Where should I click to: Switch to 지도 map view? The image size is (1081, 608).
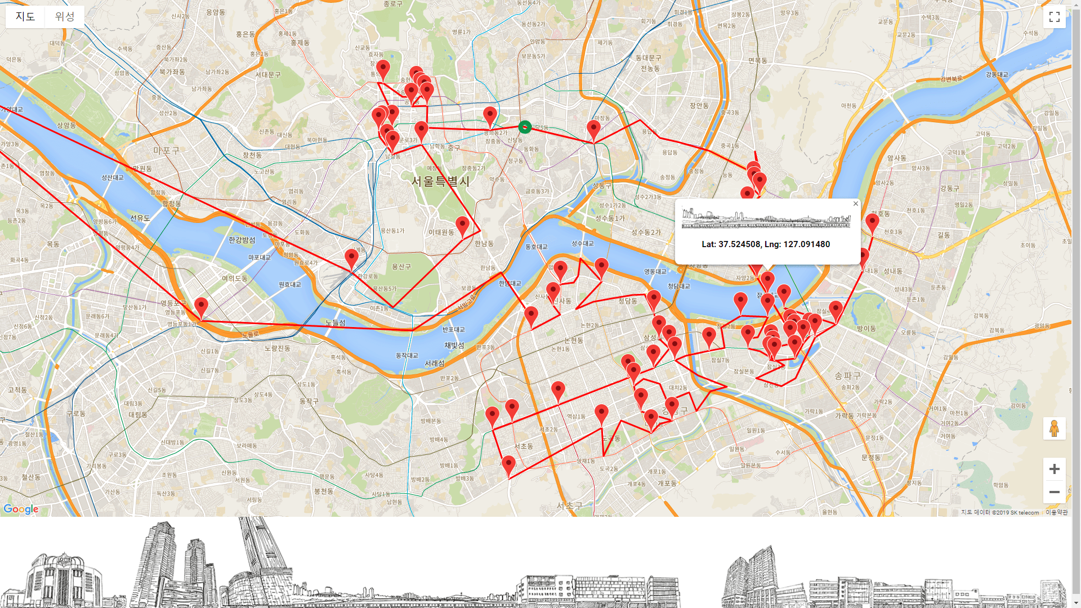tap(25, 17)
